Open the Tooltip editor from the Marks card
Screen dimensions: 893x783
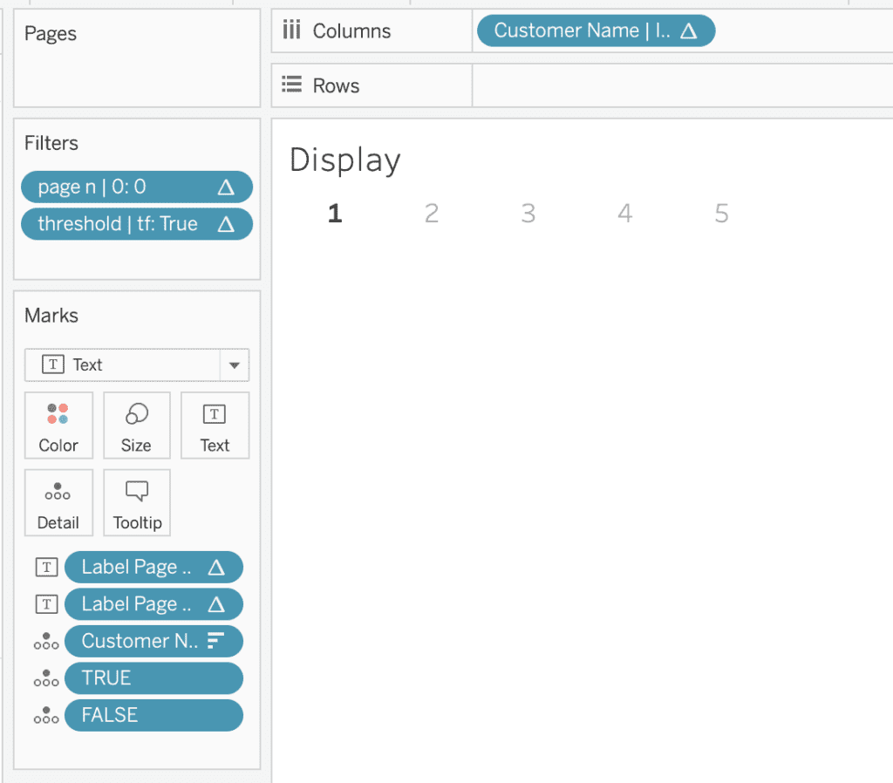tap(136, 502)
